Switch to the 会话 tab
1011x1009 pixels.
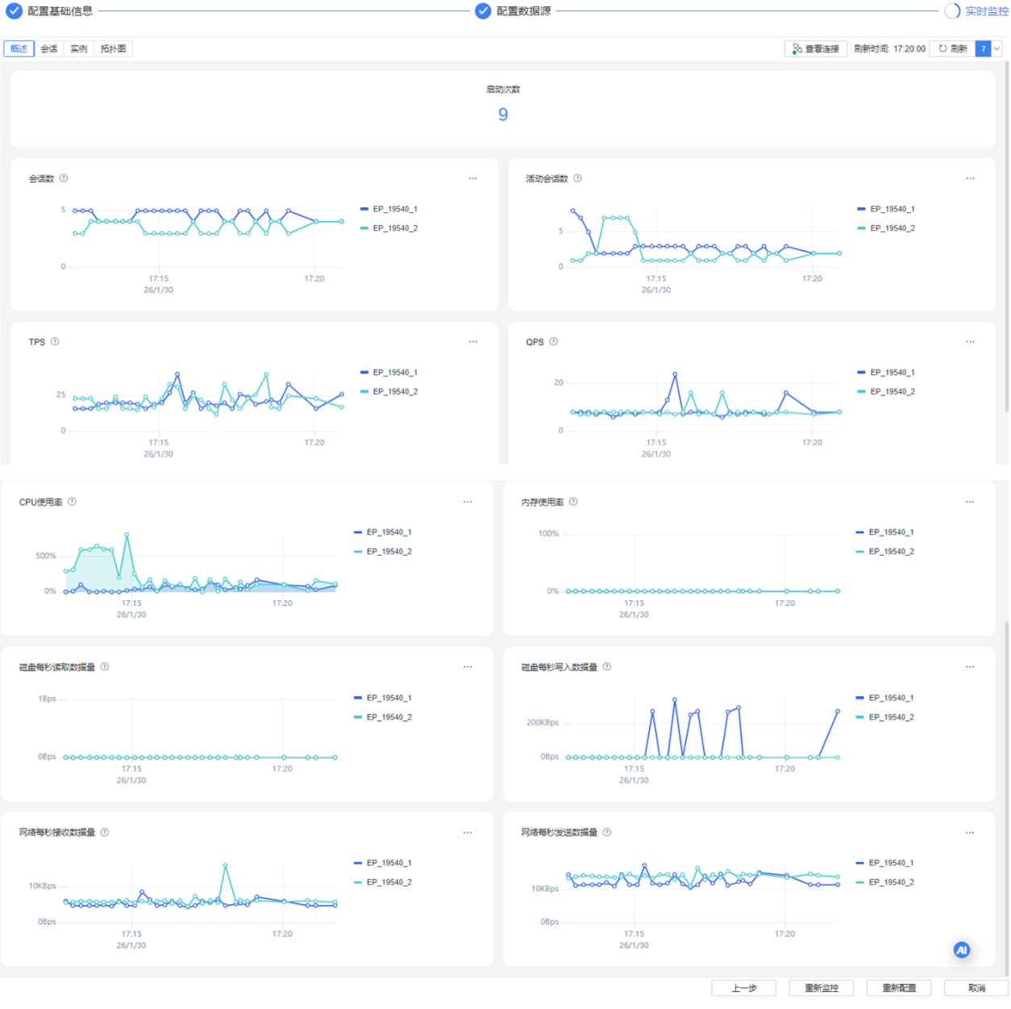point(49,48)
